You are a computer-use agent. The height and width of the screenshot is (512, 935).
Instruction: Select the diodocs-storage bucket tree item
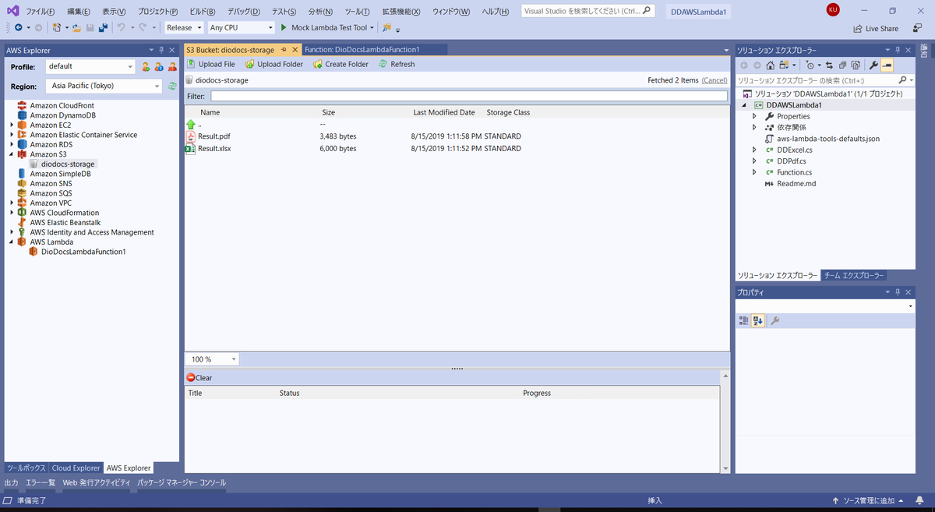coord(68,164)
